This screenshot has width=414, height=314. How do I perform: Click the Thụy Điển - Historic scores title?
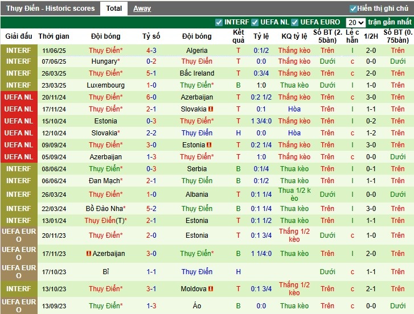pos(51,9)
